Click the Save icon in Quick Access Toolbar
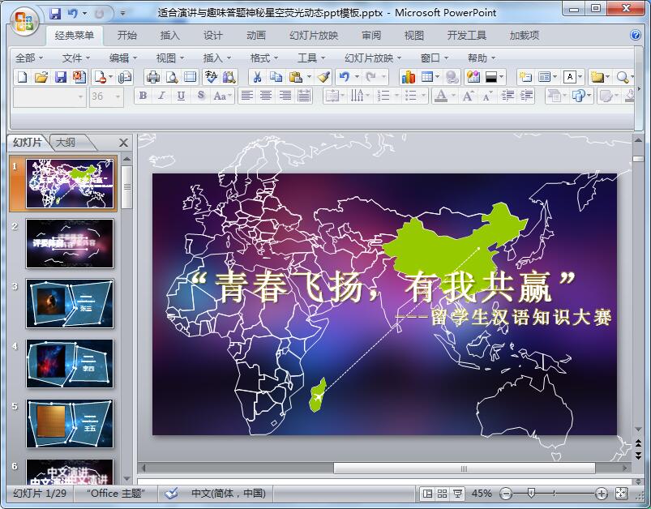Screen dimensions: 651x509 [55, 14]
